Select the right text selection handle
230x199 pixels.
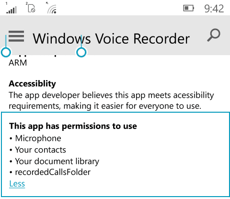pyautogui.click(x=81, y=52)
